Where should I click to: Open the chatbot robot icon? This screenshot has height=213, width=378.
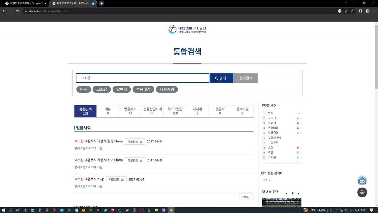362,180
